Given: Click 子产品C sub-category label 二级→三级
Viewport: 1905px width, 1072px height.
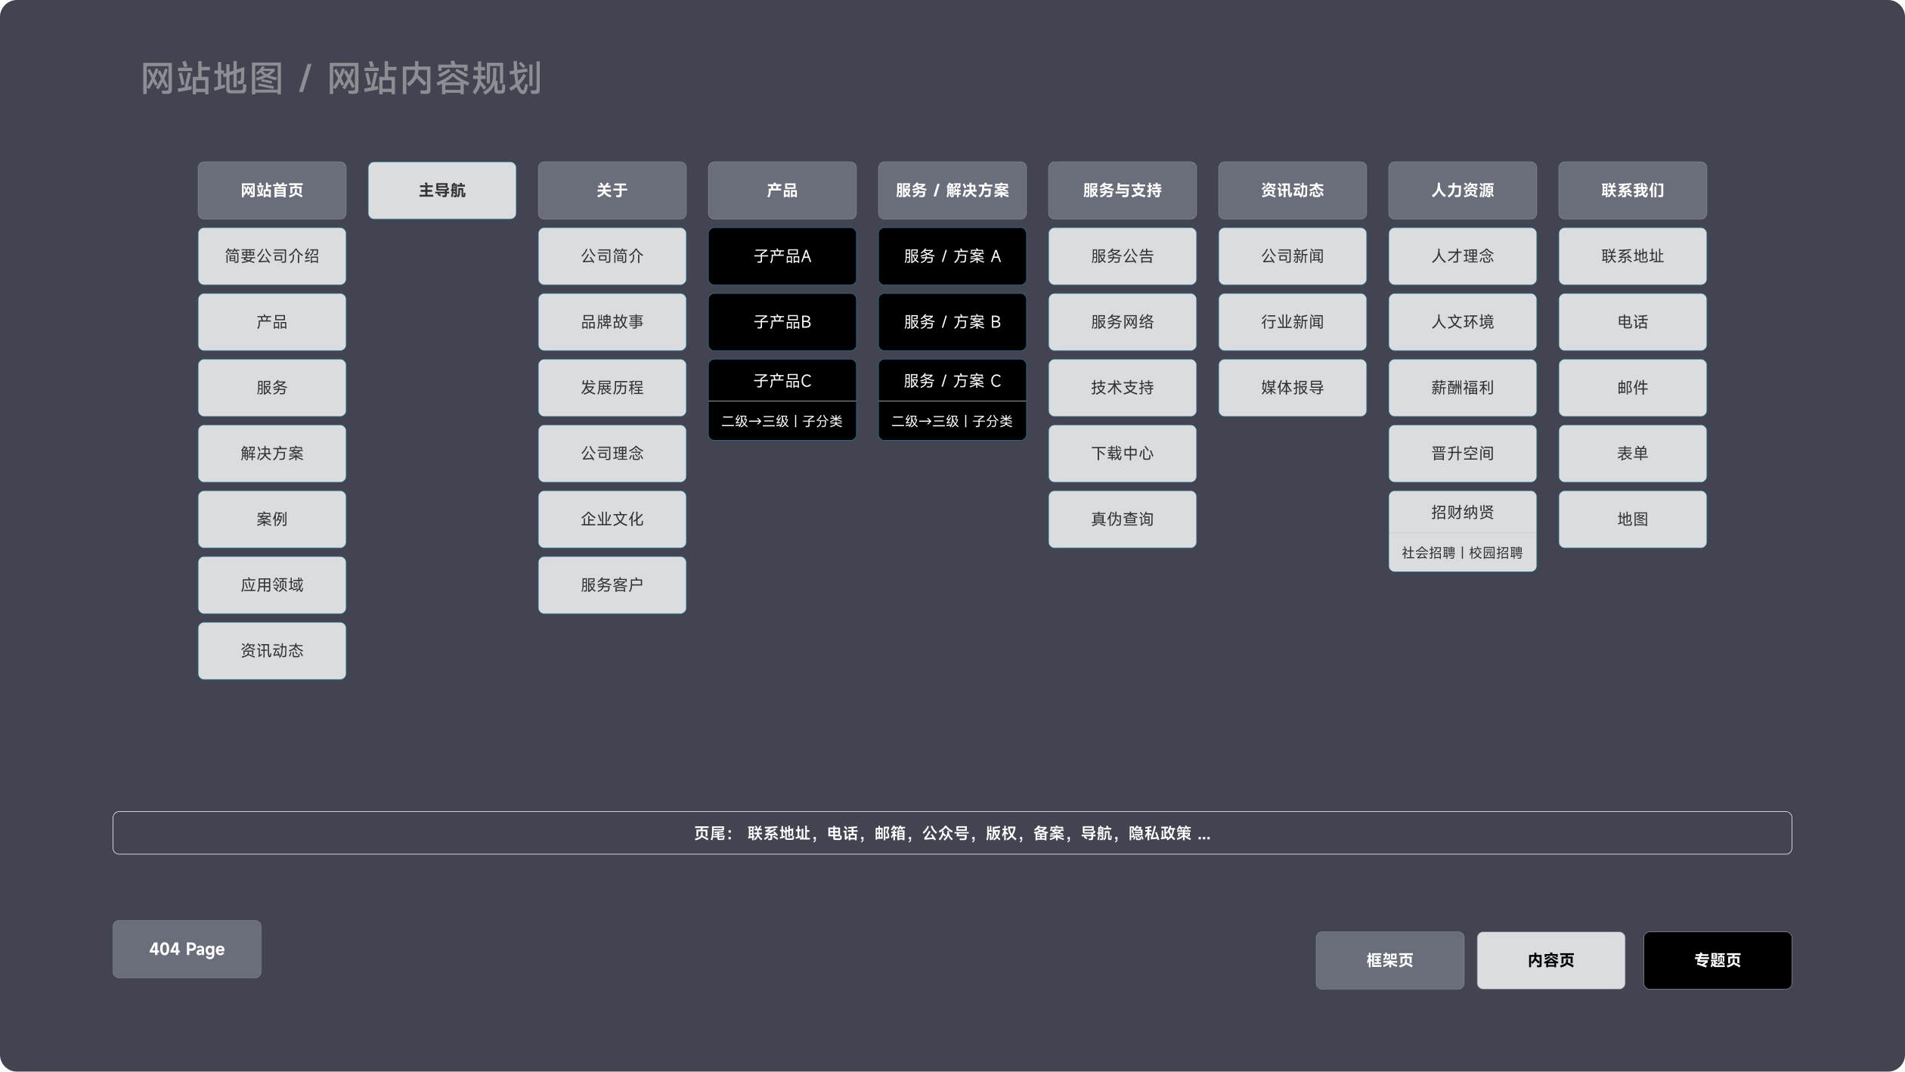Looking at the screenshot, I should click(782, 421).
